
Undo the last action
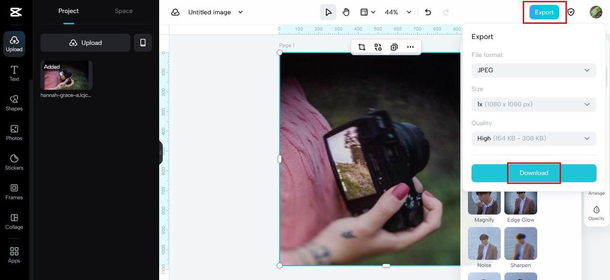click(428, 12)
